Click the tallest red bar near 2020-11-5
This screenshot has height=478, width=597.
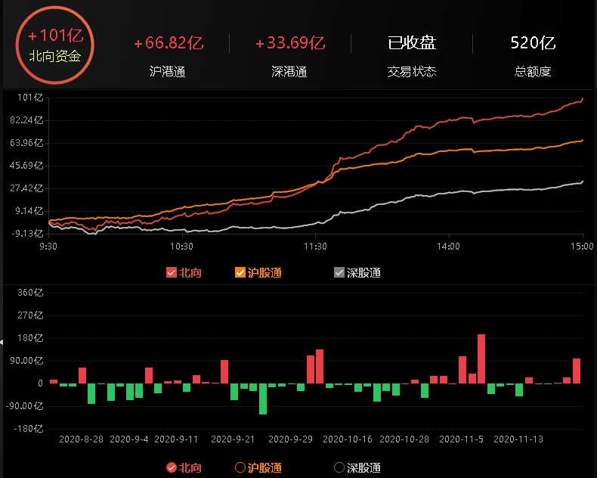click(x=481, y=358)
